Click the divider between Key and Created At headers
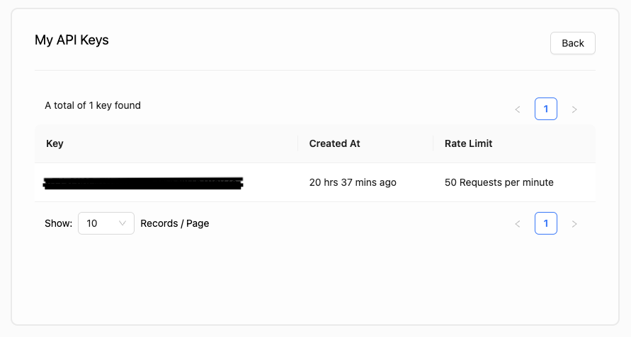 [298, 143]
